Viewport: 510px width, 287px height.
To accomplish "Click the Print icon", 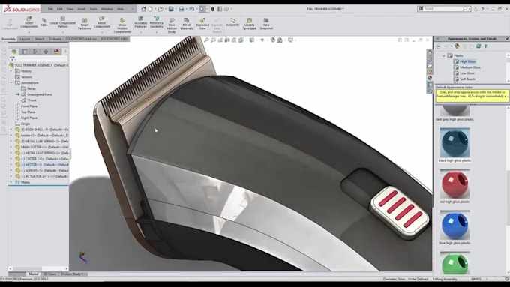I will pos(181,9).
